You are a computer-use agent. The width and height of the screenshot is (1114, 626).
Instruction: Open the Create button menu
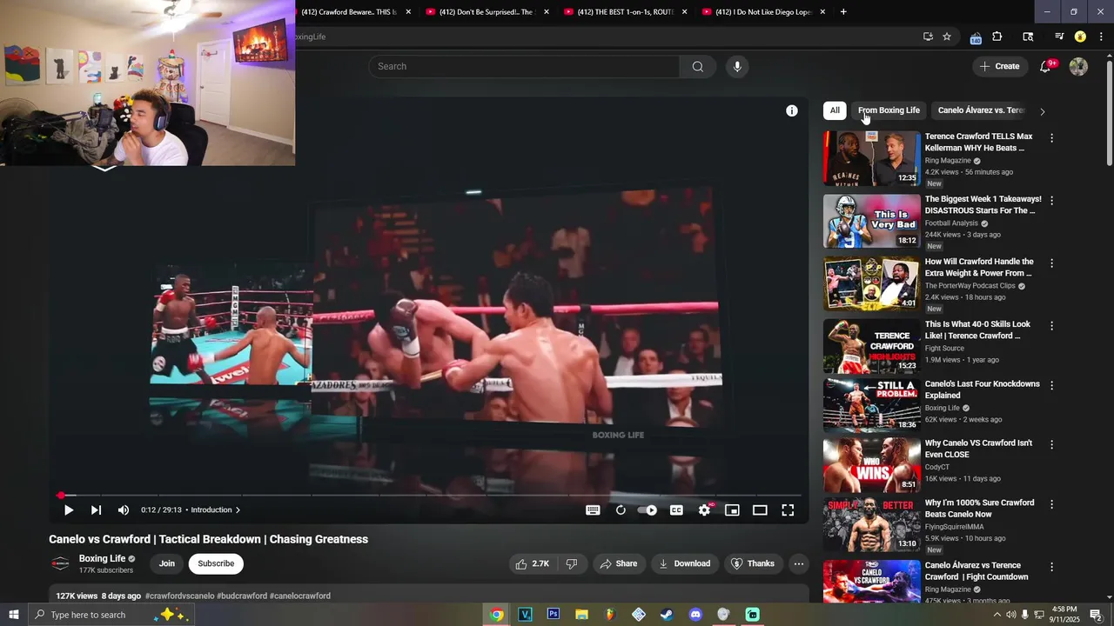point(999,66)
